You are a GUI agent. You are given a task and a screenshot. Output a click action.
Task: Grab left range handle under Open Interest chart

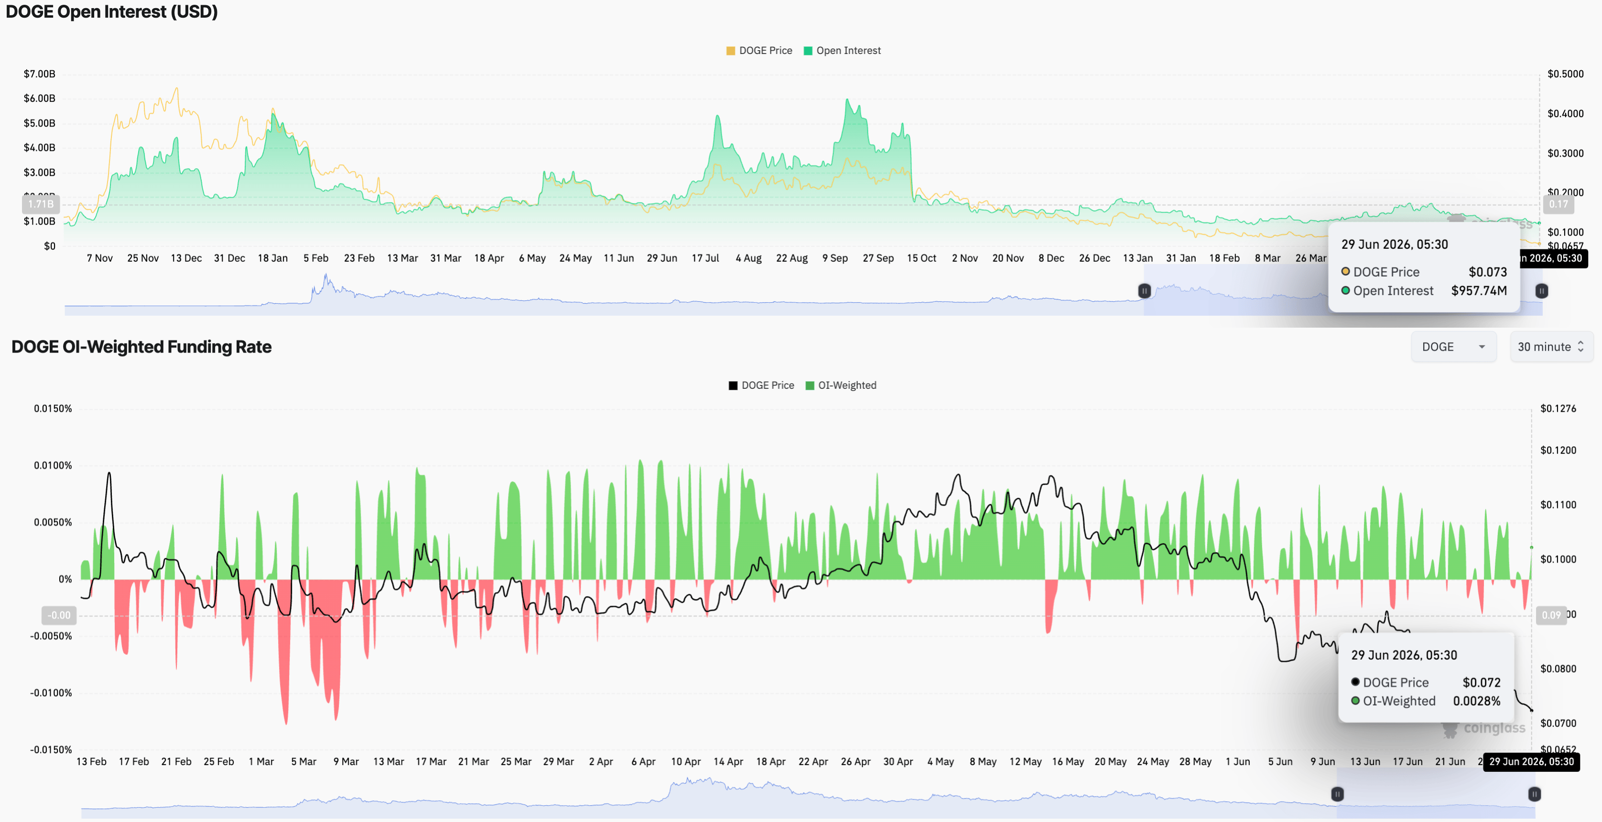click(x=1144, y=291)
